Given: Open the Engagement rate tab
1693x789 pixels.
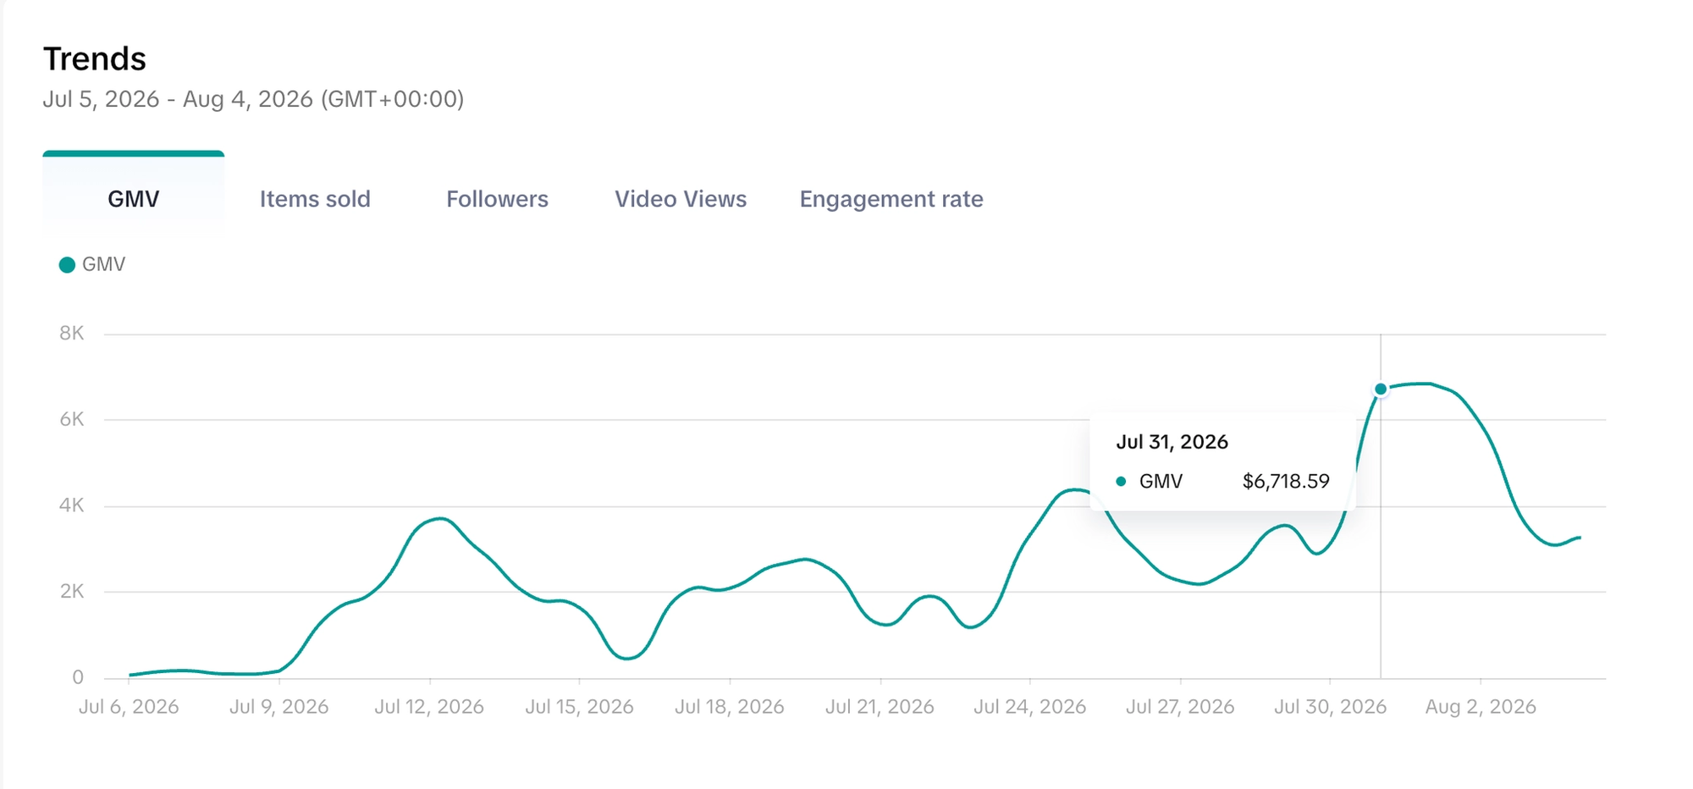Looking at the screenshot, I should pos(891,199).
